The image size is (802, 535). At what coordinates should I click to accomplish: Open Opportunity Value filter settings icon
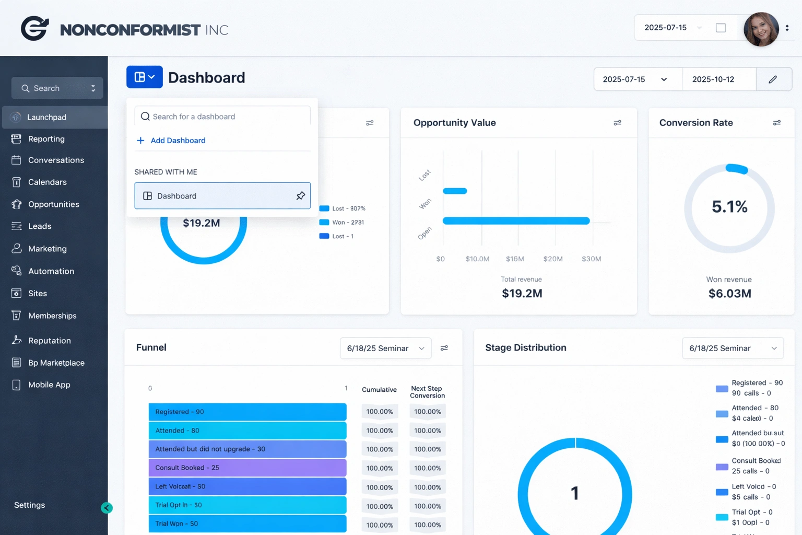point(617,123)
